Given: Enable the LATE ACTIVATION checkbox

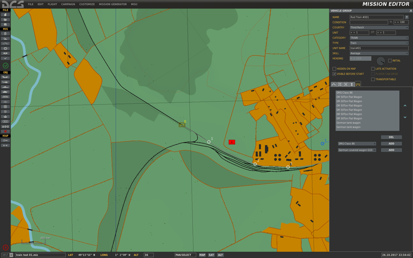Looking at the screenshot, I should (x=373, y=69).
